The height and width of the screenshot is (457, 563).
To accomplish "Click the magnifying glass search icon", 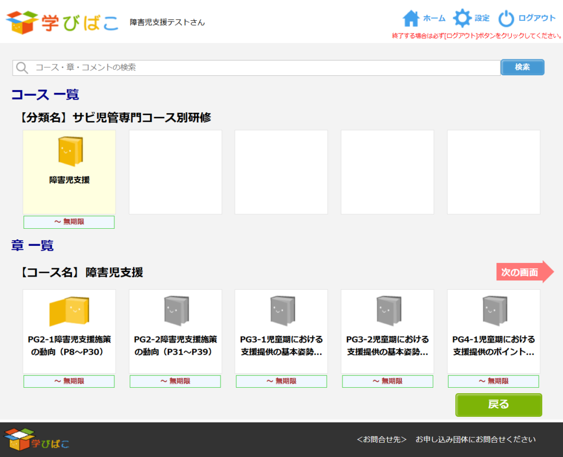I will click(22, 68).
